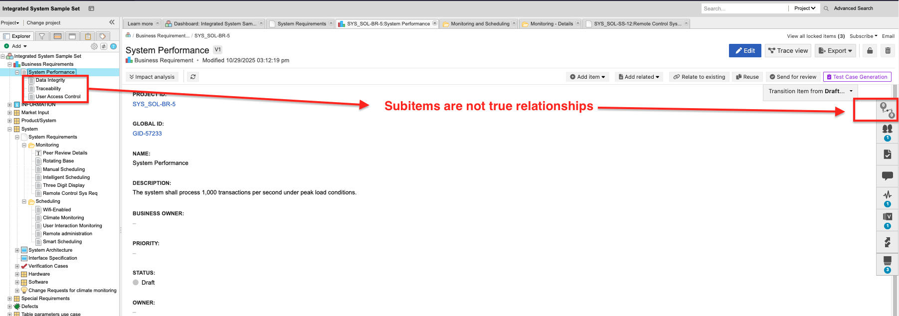This screenshot has width=899, height=316.
Task: Open the Connected users widget in side toolbar
Action: [887, 132]
